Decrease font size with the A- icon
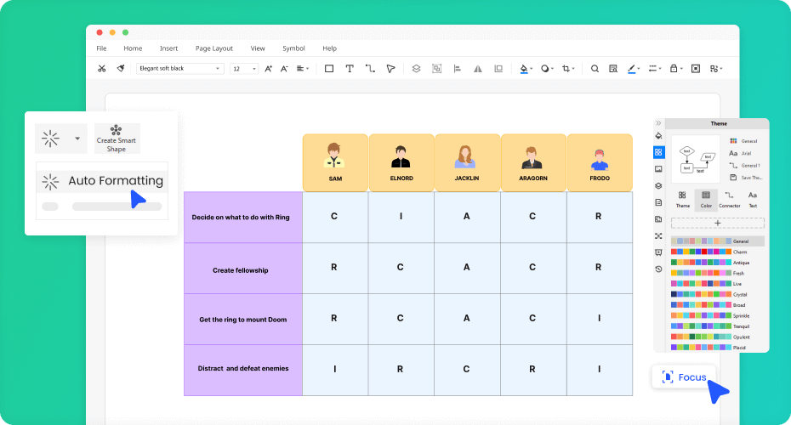The height and width of the screenshot is (425, 791). tap(284, 69)
